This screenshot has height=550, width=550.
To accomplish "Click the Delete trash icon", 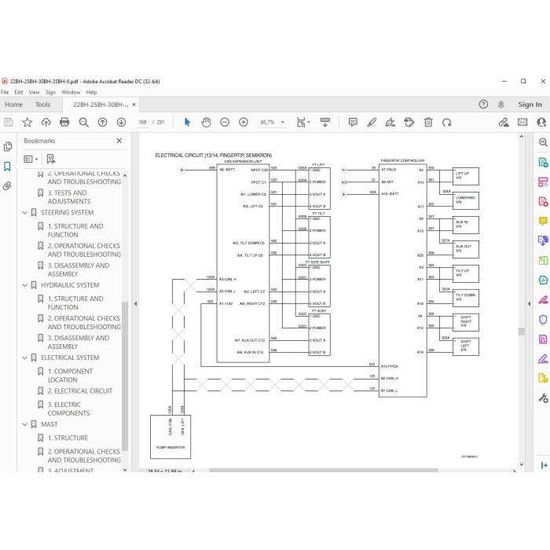I will coord(428,122).
